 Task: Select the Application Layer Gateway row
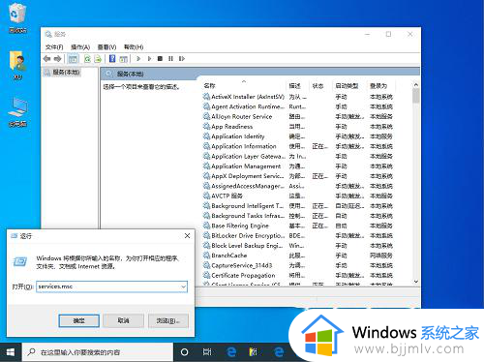[x=298, y=156]
